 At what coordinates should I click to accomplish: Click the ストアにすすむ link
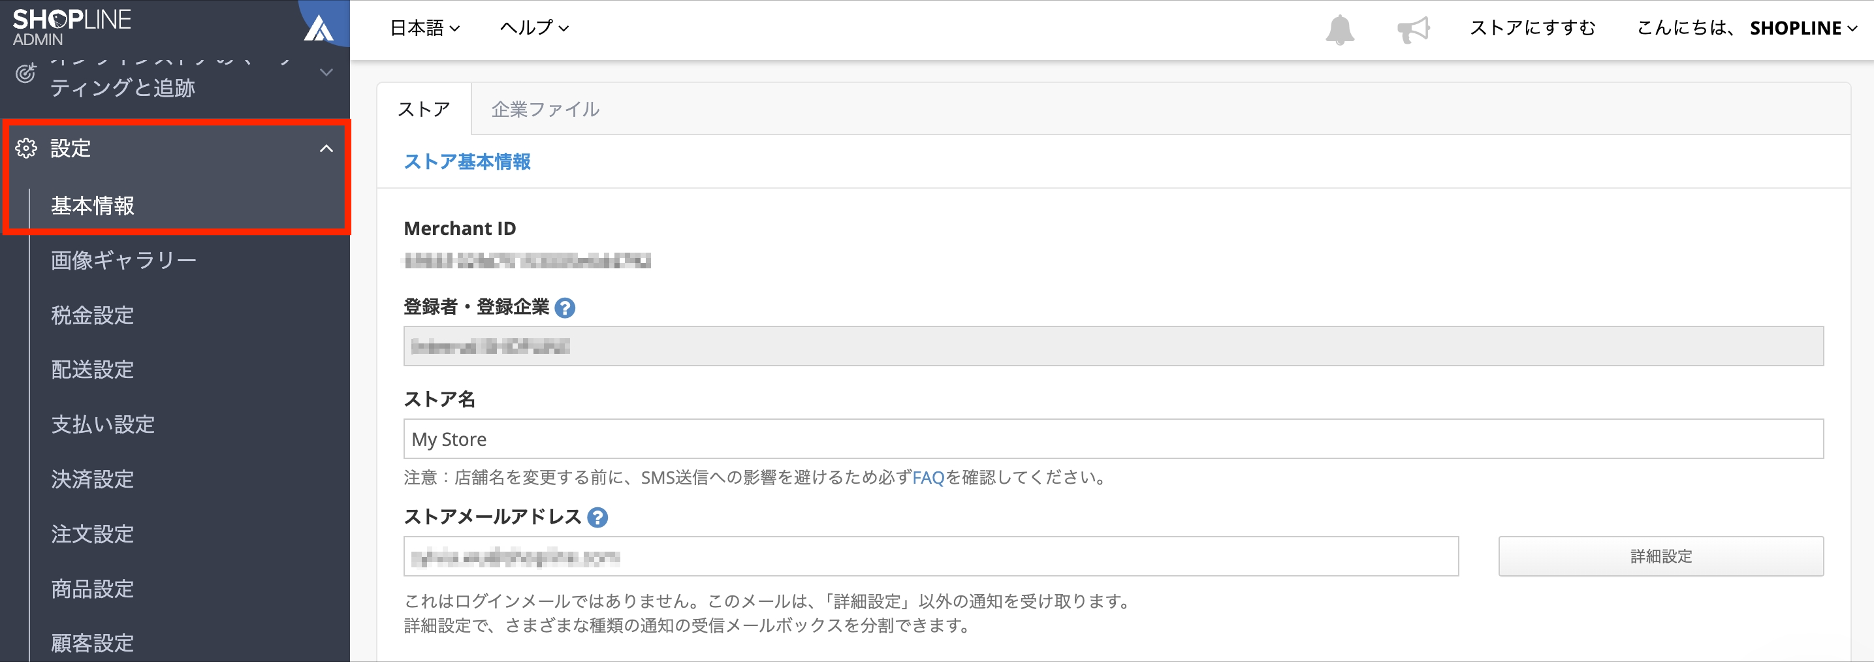tap(1532, 27)
